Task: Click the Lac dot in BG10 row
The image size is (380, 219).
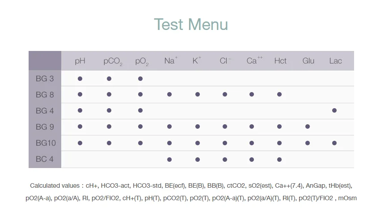Action: pos(334,143)
